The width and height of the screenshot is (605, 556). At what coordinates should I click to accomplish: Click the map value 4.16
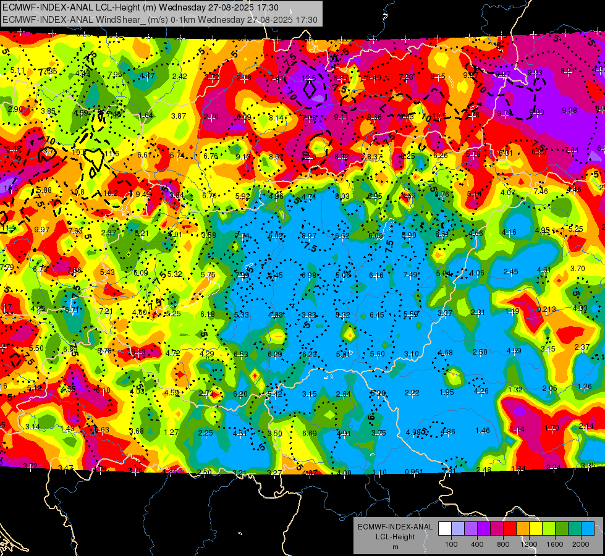pyautogui.click(x=509, y=232)
